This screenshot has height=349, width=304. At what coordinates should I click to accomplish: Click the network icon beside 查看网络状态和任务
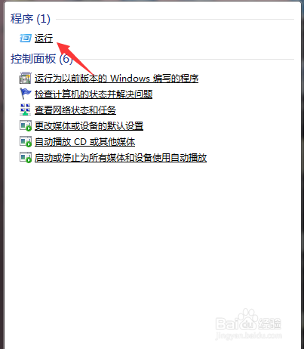(26, 110)
